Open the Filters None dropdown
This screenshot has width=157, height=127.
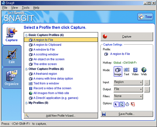[128, 96]
